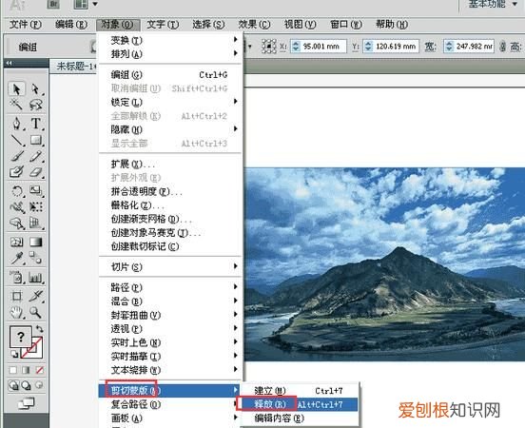The image size is (525, 428).
Task: Select the Pen tool
Action: (16, 124)
